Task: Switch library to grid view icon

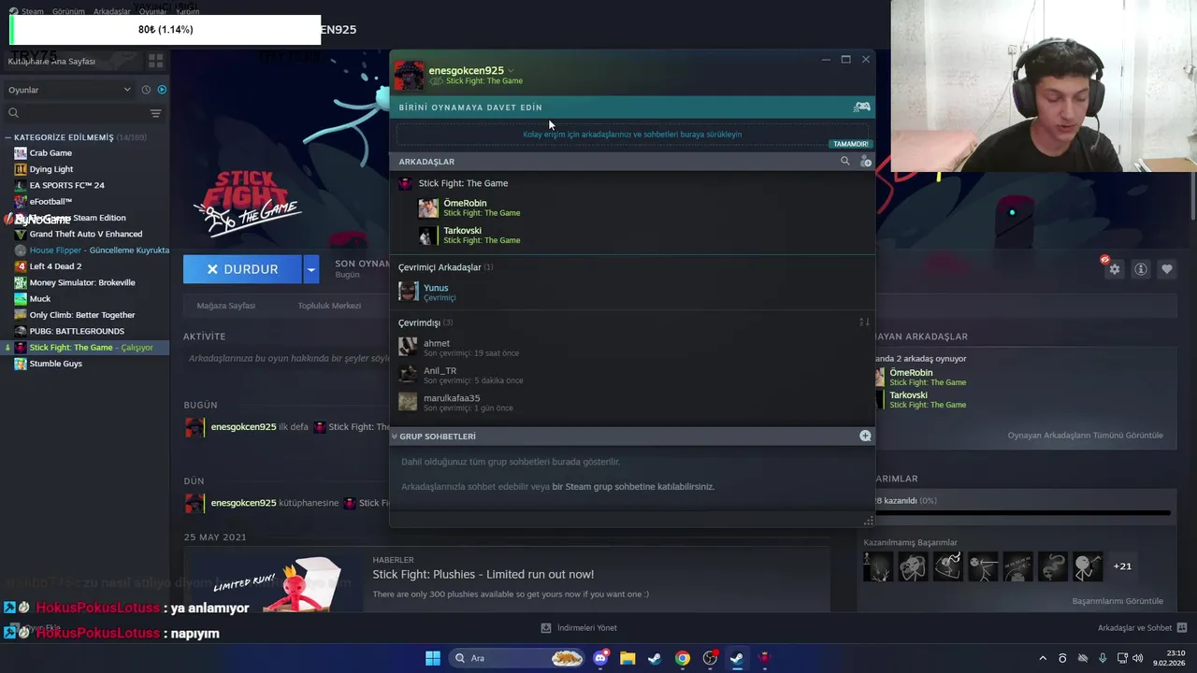Action: tap(155, 61)
